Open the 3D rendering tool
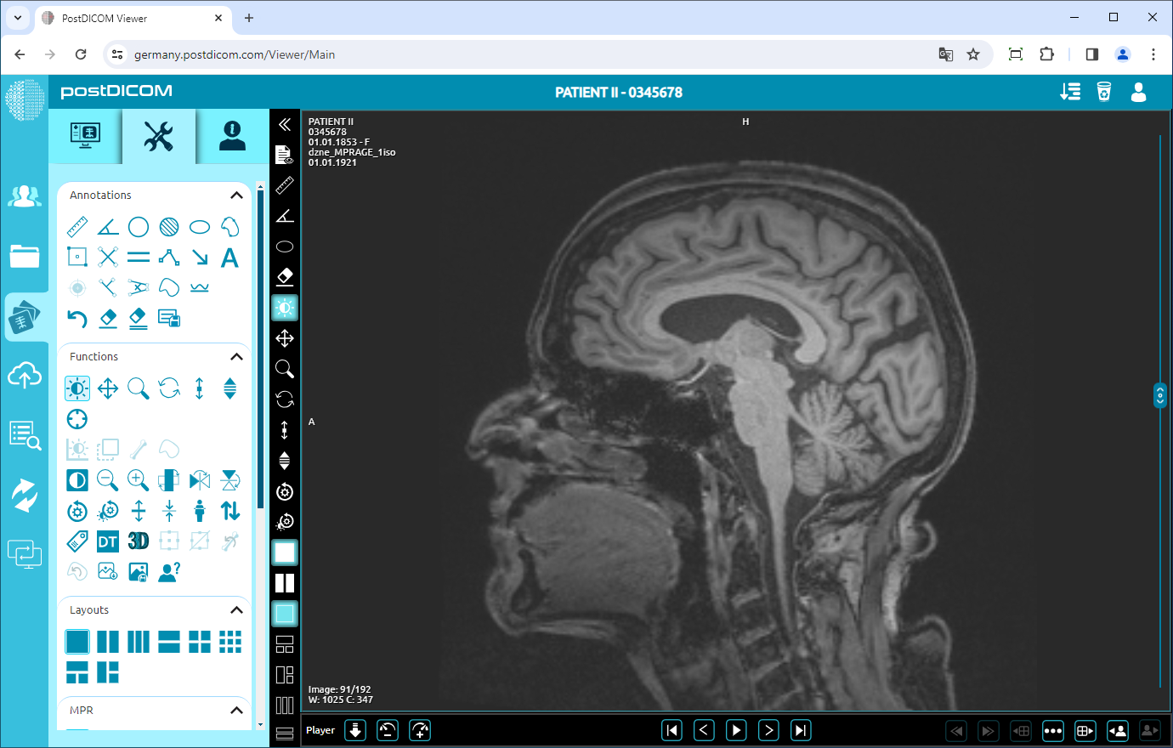1173x748 pixels. (x=138, y=541)
